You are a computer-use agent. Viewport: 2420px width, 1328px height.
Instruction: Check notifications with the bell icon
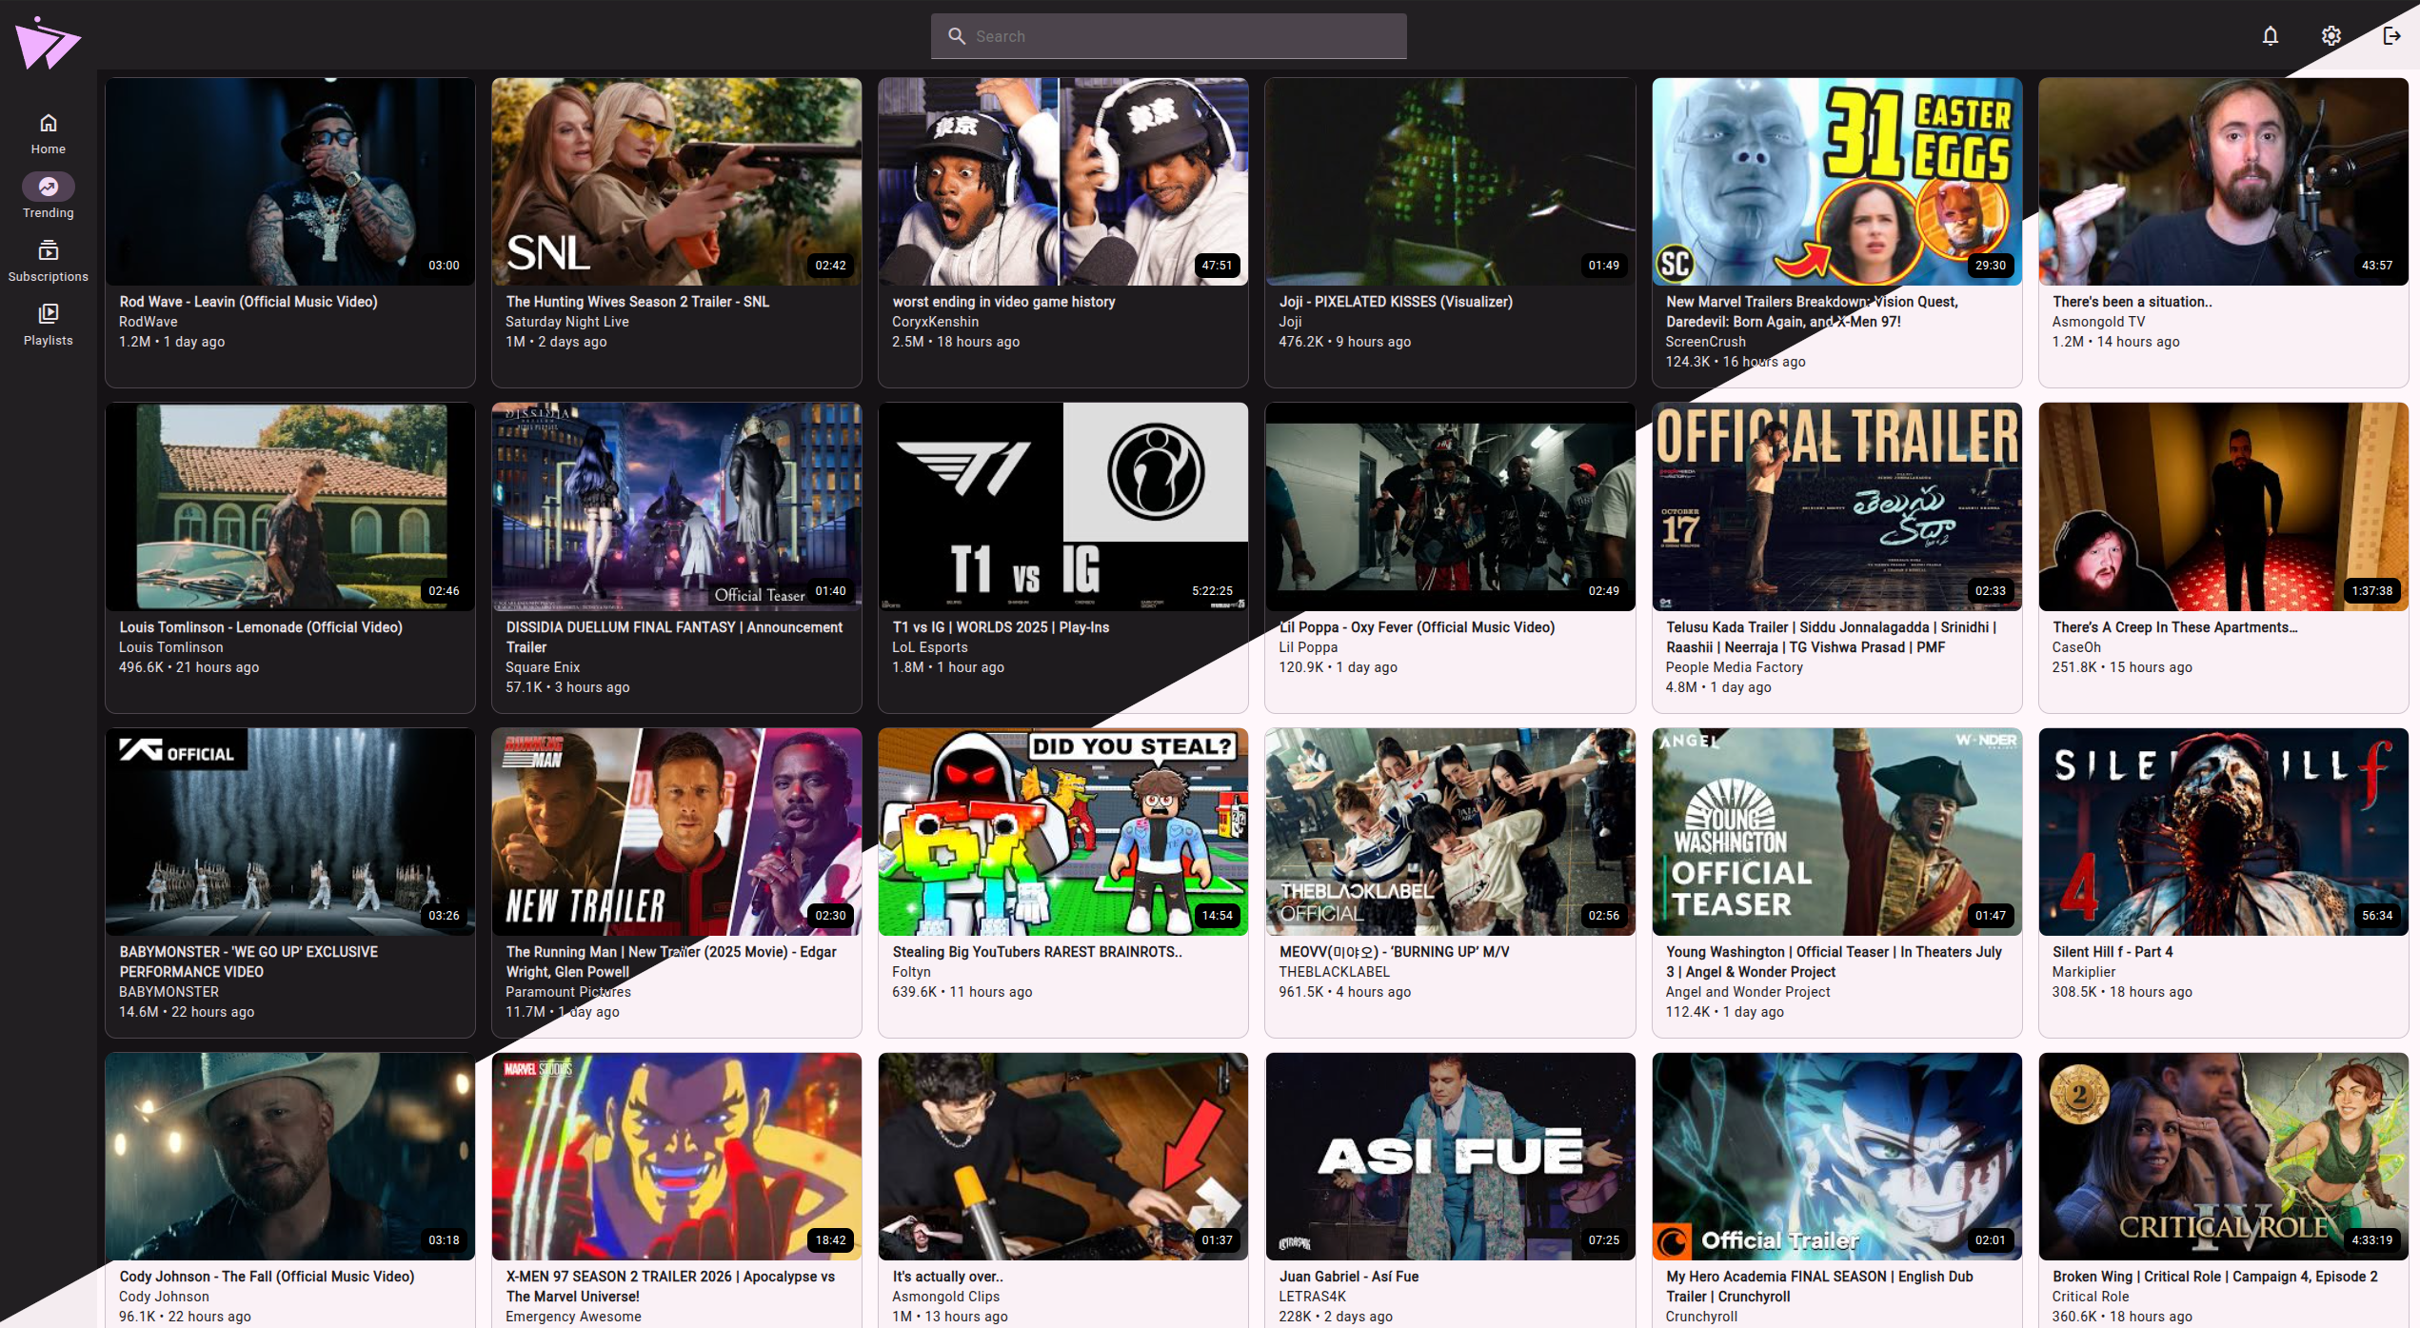pyautogui.click(x=2270, y=35)
